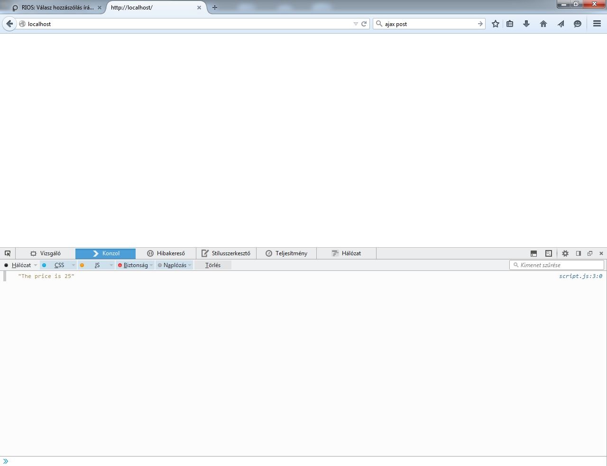Expand the Biztonság filter dropdown arrow
Screen dimensions: 607x466
(x=151, y=265)
